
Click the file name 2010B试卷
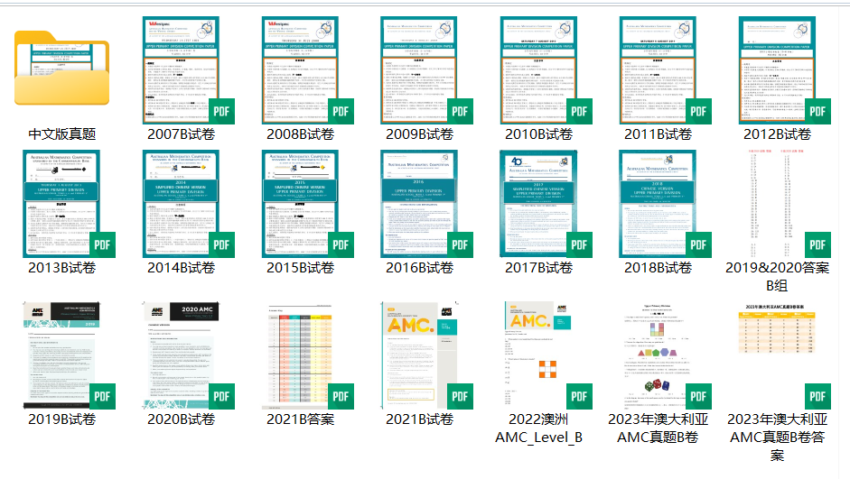coord(539,134)
